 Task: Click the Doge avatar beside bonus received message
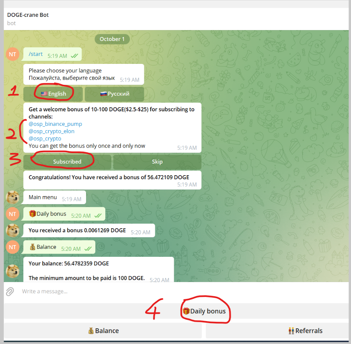tap(12, 230)
